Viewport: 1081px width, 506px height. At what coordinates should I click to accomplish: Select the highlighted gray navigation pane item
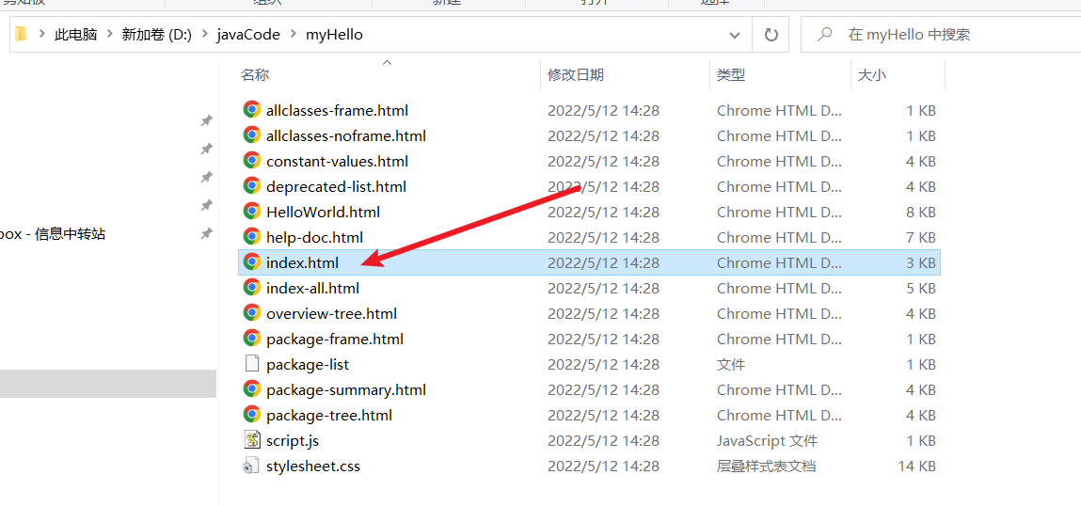point(108,384)
